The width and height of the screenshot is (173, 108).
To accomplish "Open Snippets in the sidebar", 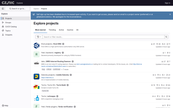I will point(16,35).
